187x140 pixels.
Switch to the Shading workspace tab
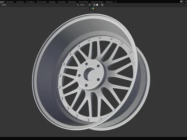click(x=52, y=2)
